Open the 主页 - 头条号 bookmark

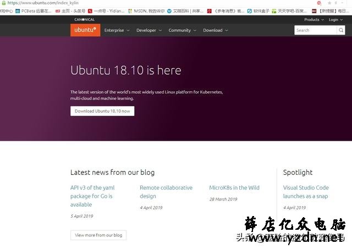(70, 11)
